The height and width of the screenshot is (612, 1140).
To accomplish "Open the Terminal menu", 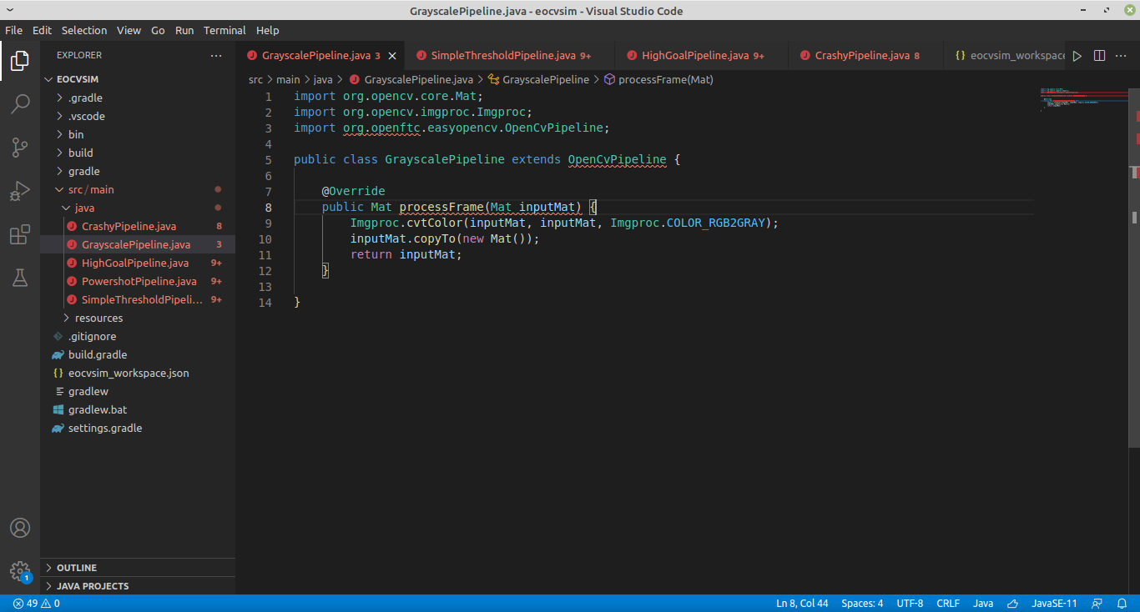I will [x=224, y=30].
